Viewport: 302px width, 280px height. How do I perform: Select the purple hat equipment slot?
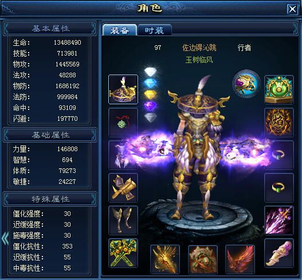[123, 89]
